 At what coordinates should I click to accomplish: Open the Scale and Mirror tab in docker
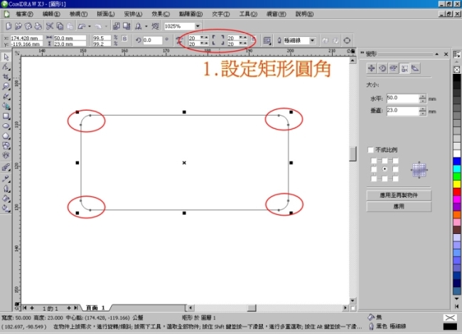pyautogui.click(x=393, y=69)
